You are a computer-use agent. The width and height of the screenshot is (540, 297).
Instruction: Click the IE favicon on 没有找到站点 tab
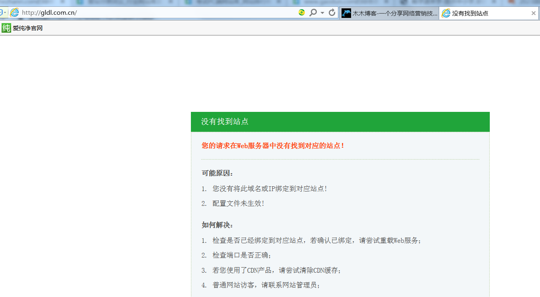point(446,13)
